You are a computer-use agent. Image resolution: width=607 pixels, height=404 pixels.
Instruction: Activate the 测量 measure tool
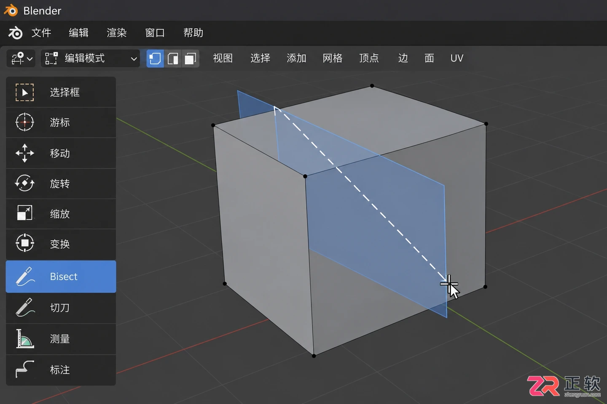tap(61, 339)
